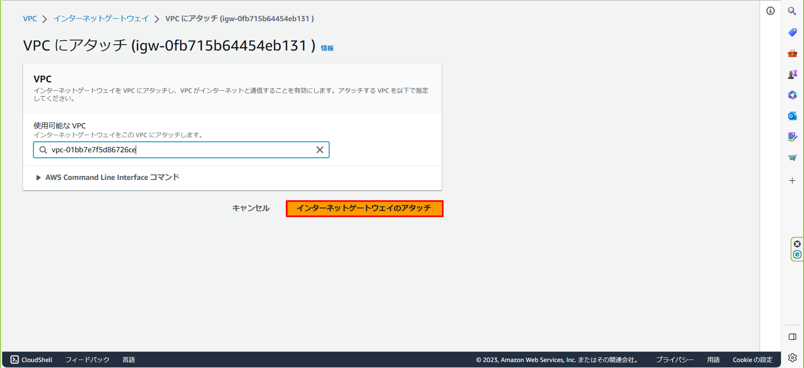Open Edge sidebar search icon
This screenshot has height=368, width=804.
pos(792,11)
